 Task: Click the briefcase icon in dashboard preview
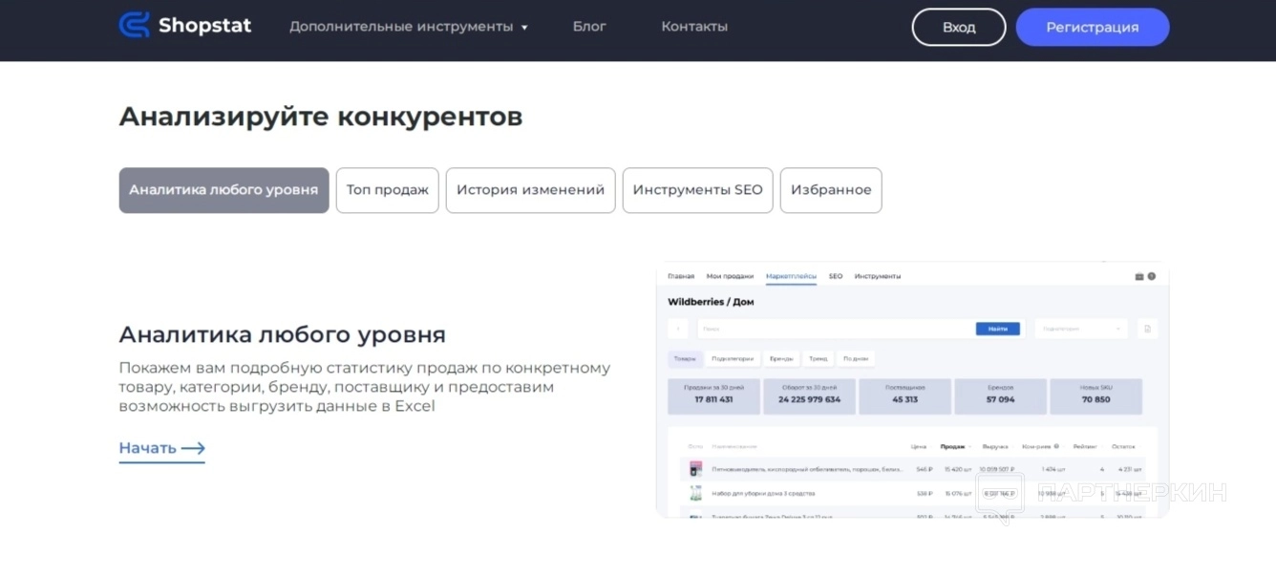(x=1138, y=276)
